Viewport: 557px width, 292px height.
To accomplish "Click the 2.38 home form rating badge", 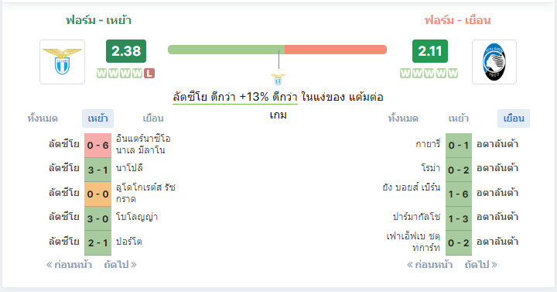I will tap(126, 51).
